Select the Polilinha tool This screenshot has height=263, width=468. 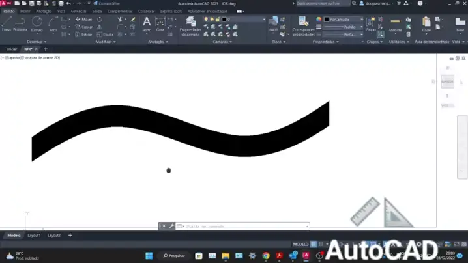(x=20, y=24)
